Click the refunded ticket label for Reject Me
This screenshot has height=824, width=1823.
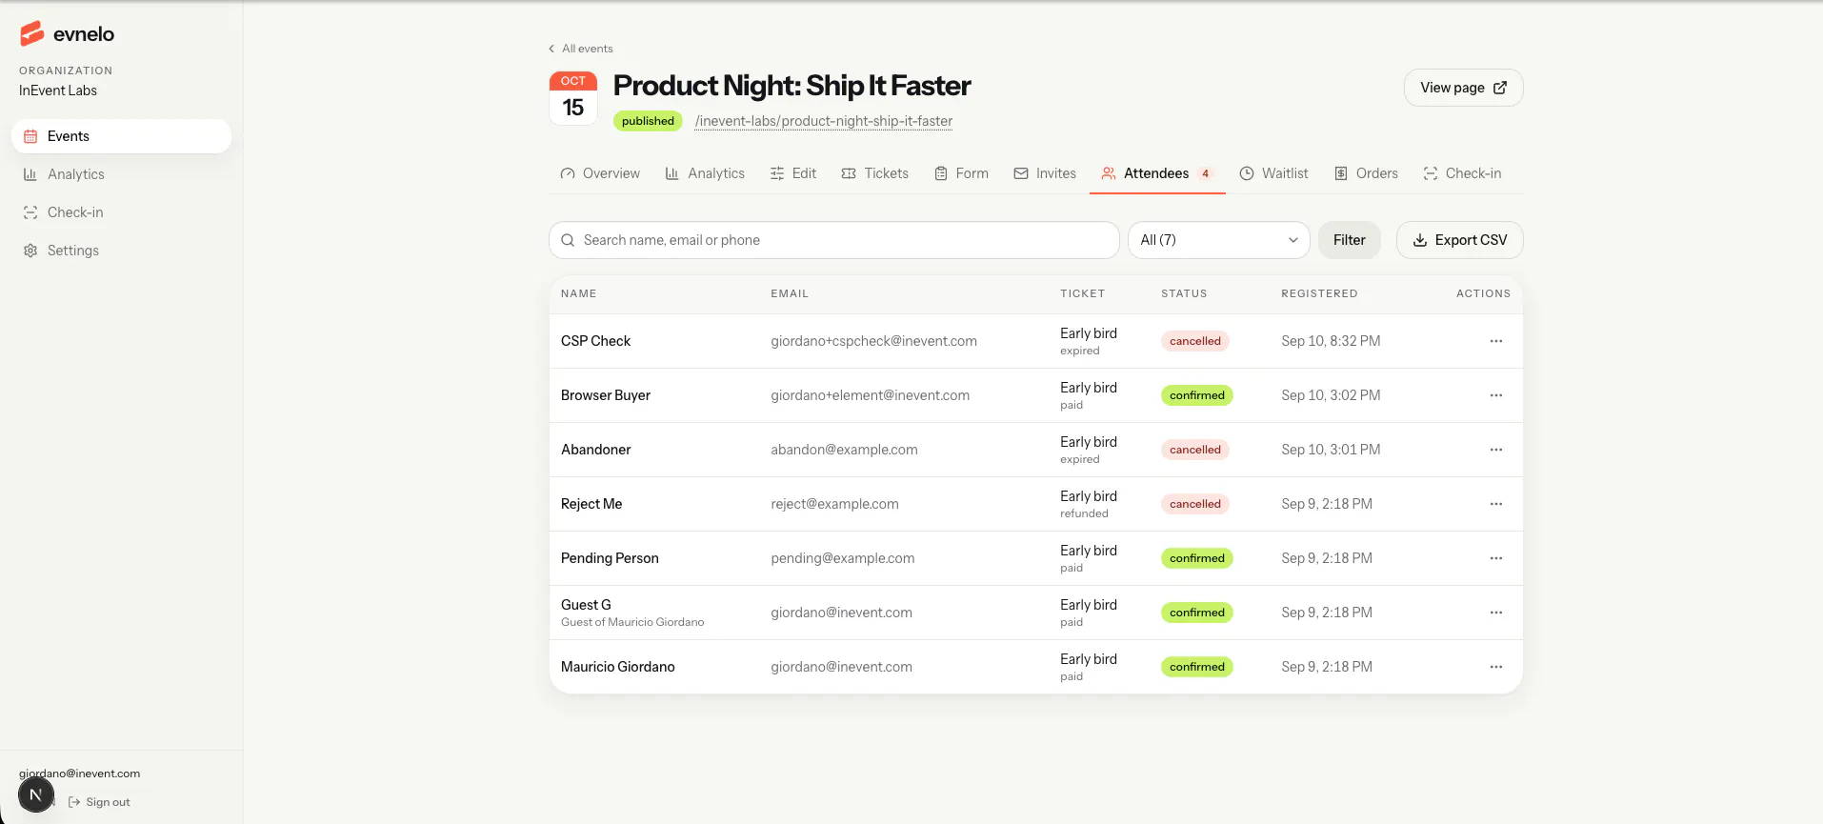[1084, 513]
